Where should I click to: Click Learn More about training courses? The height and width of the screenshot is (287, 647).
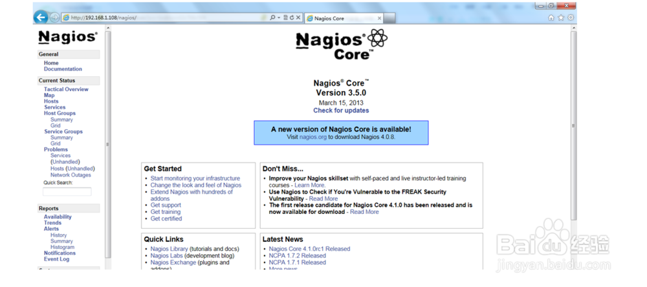coord(310,185)
